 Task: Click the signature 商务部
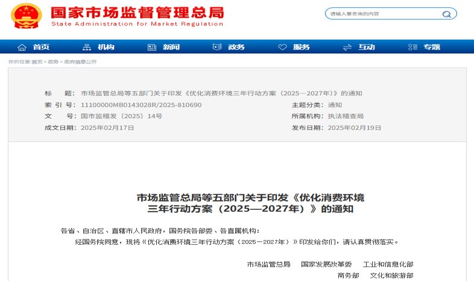pos(348,276)
